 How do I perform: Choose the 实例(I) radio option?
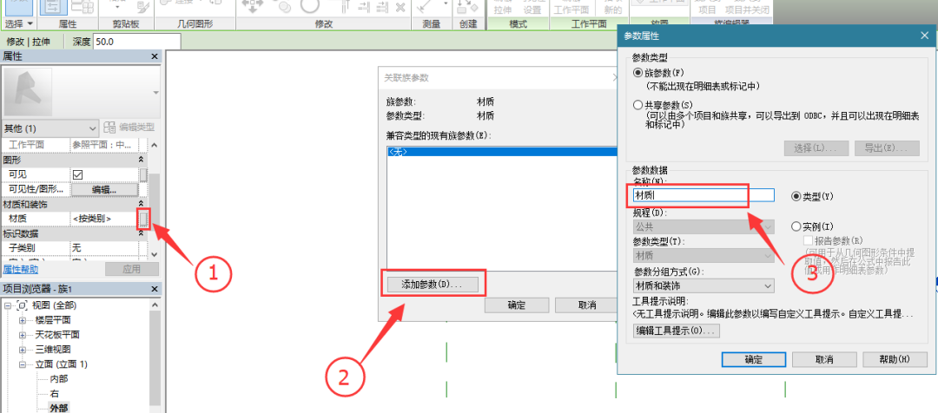tap(796, 226)
